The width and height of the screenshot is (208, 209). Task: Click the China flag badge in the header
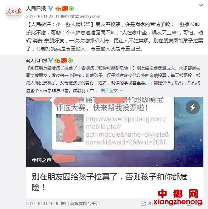click(x=65, y=8)
